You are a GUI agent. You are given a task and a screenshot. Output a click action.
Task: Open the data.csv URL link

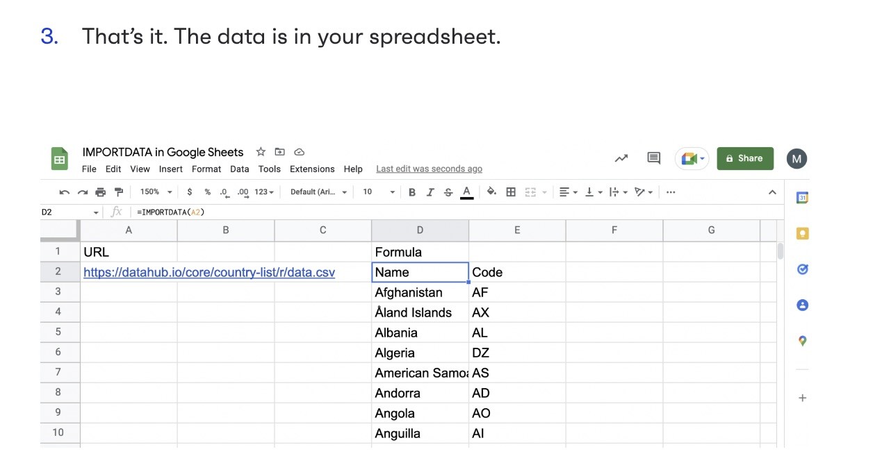[x=209, y=272]
